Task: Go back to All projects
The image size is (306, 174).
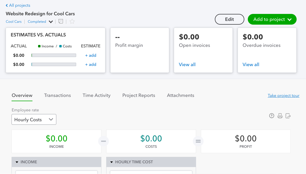Action: point(18,5)
